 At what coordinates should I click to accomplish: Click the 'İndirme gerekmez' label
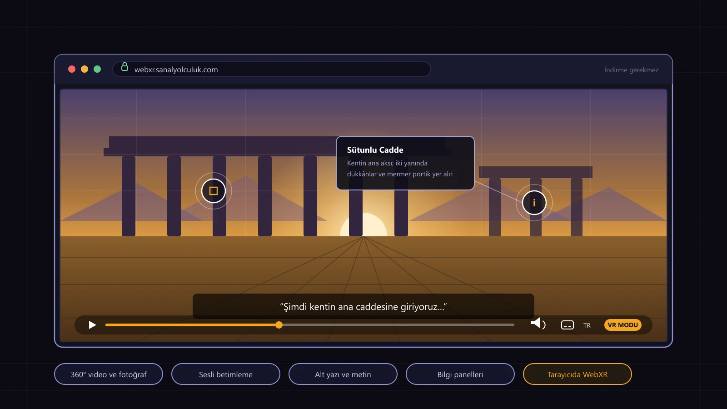point(631,70)
